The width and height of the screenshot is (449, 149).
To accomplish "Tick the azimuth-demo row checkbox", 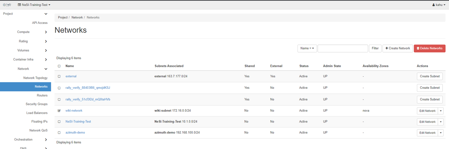I will [x=59, y=133].
